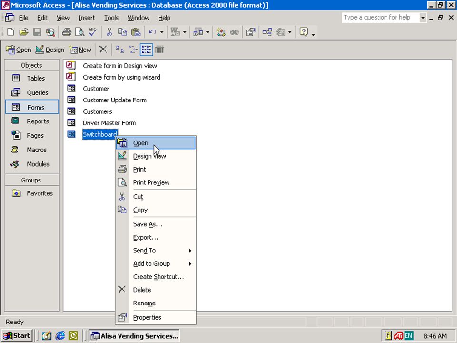Switch to Large Icons view
Screen dimensions: 457x343
pos(120,50)
